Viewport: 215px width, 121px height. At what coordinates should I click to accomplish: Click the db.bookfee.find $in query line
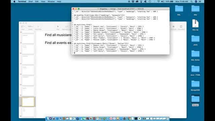(x=99, y=15)
